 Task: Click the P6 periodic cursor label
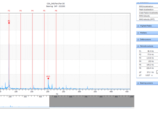pos(56,11)
